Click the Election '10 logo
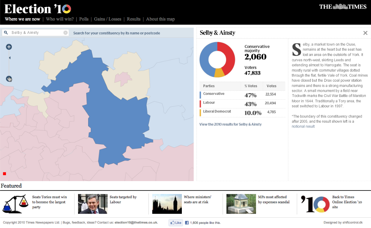This screenshot has width=371, height=228. [x=38, y=9]
